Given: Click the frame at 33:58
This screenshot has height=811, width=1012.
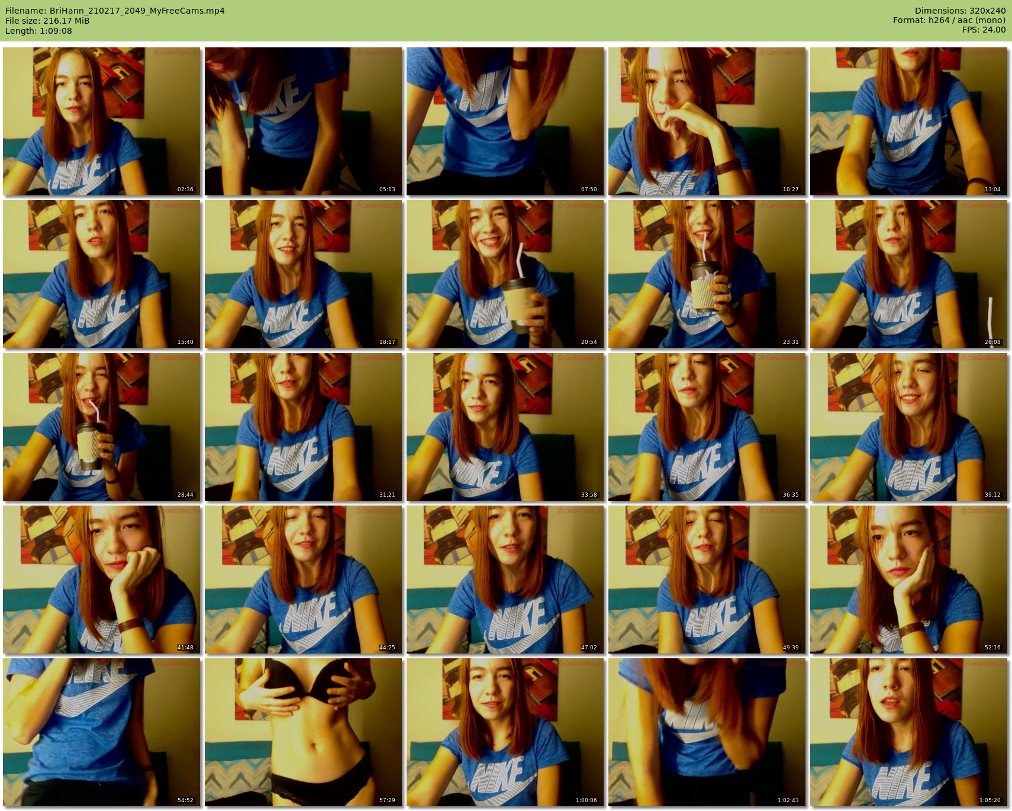Looking at the screenshot, I should [x=505, y=427].
